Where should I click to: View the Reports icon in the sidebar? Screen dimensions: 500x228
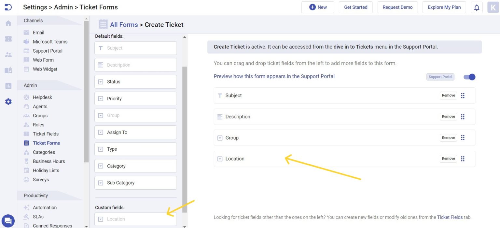point(8,85)
